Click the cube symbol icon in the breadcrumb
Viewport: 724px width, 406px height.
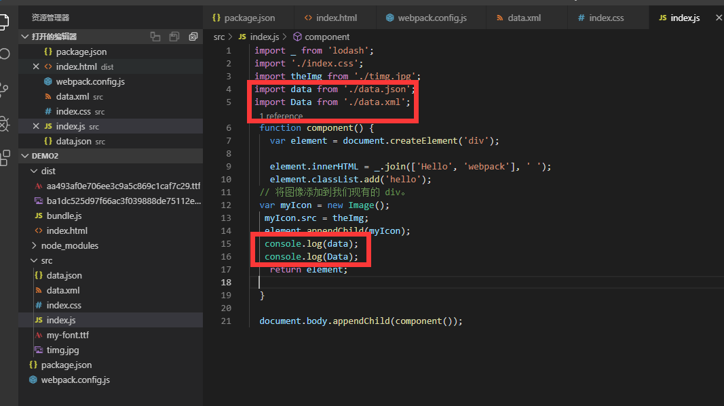pos(297,37)
